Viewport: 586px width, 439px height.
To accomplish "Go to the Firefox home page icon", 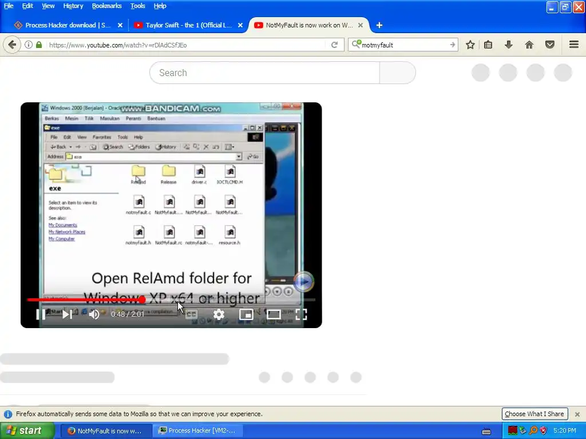I will pyautogui.click(x=529, y=45).
